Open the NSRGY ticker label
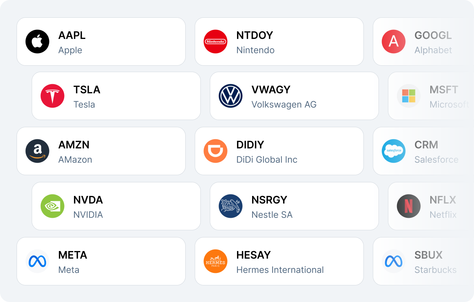 pos(269,200)
